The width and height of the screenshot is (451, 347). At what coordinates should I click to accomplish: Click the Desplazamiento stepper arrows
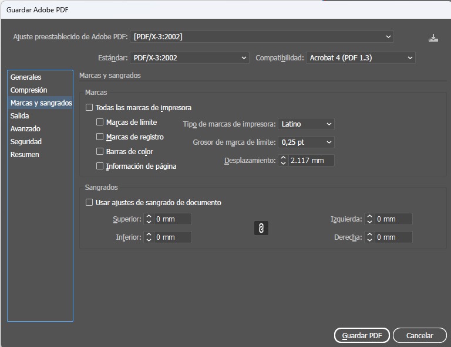click(x=283, y=160)
